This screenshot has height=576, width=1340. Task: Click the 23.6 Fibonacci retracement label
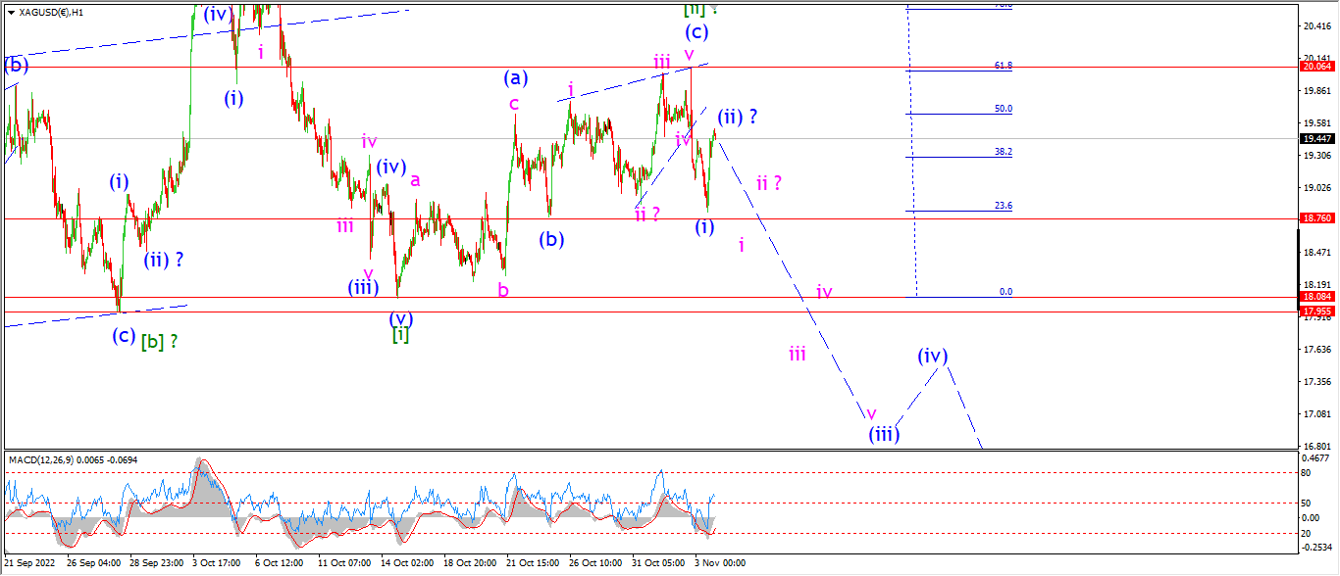click(x=1004, y=206)
